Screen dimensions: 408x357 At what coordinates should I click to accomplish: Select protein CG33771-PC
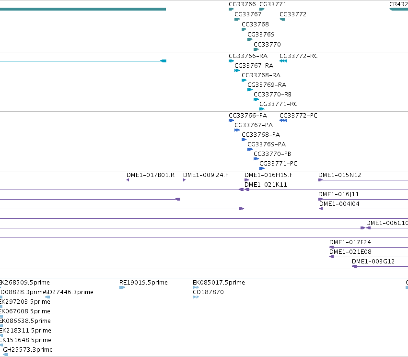click(278, 164)
